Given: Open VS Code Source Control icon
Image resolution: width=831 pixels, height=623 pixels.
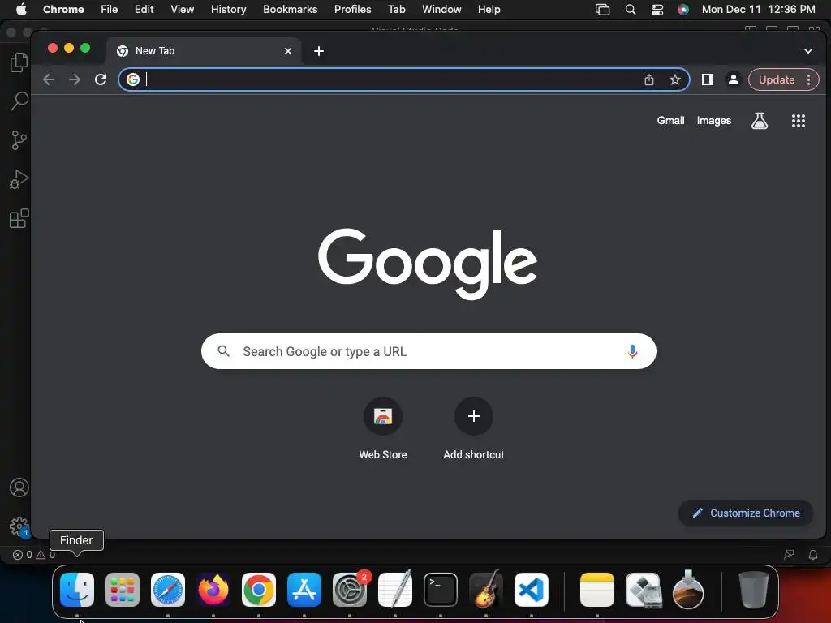Looking at the screenshot, I should coord(19,140).
